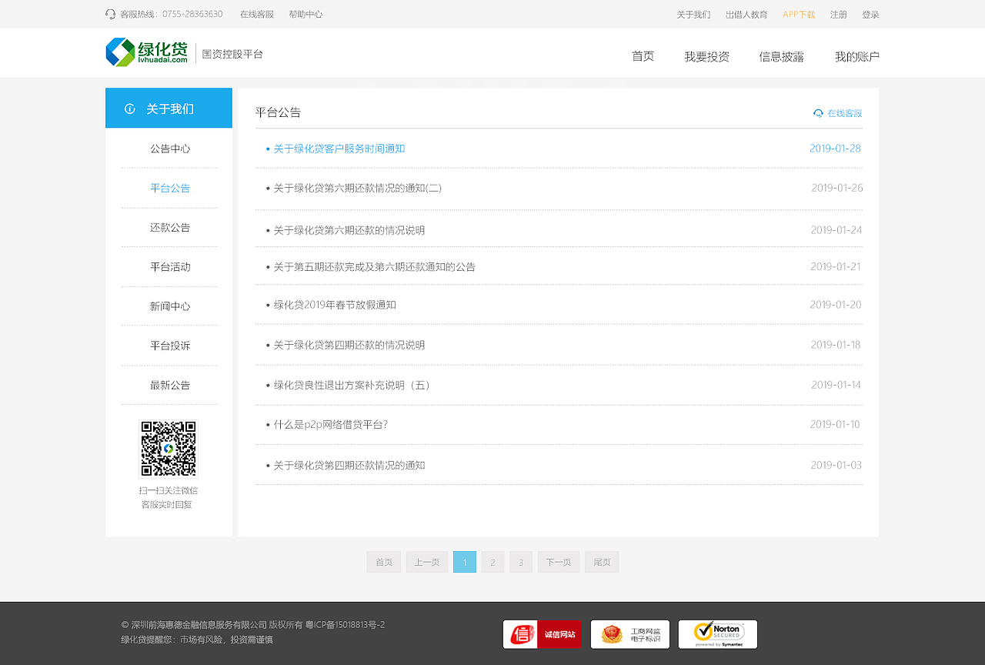This screenshot has width=985, height=665.
Task: Open the 我的账户 dropdown
Action: pos(856,55)
